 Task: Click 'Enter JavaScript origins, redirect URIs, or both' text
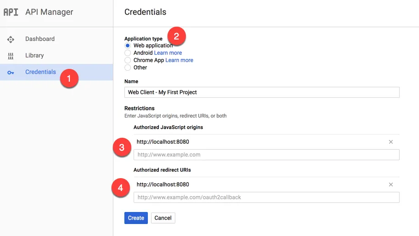(176, 116)
